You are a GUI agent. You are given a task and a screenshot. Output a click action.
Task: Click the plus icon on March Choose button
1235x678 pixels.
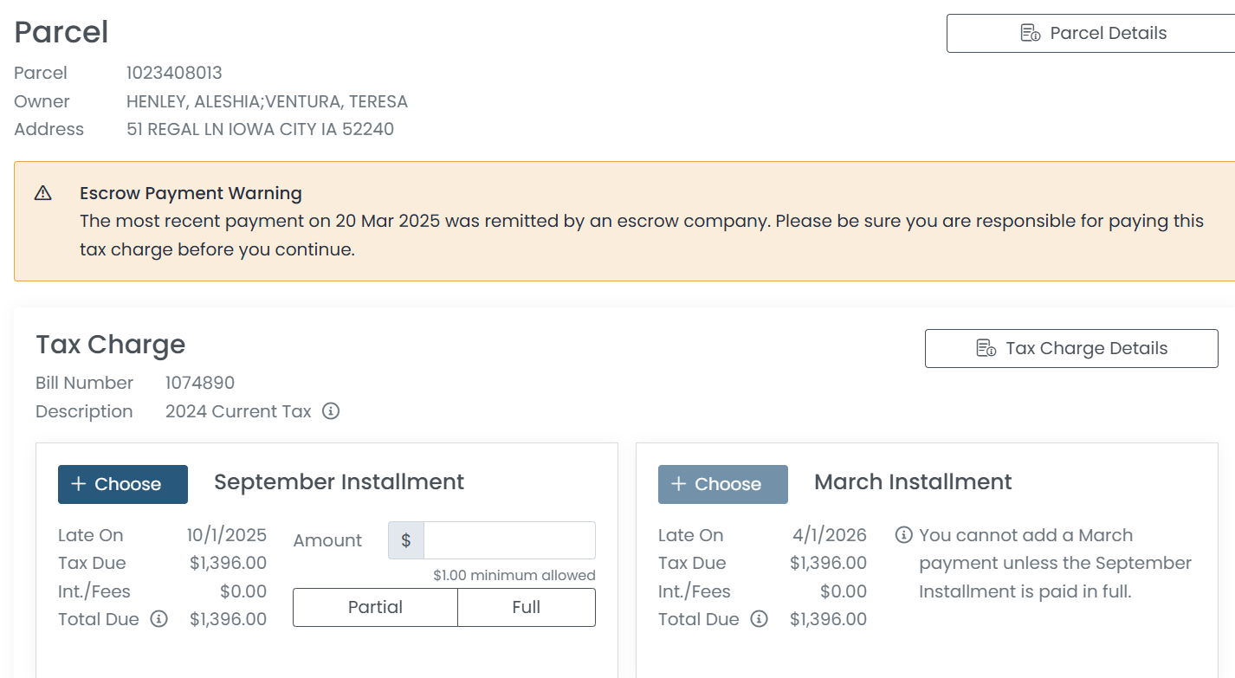click(678, 484)
